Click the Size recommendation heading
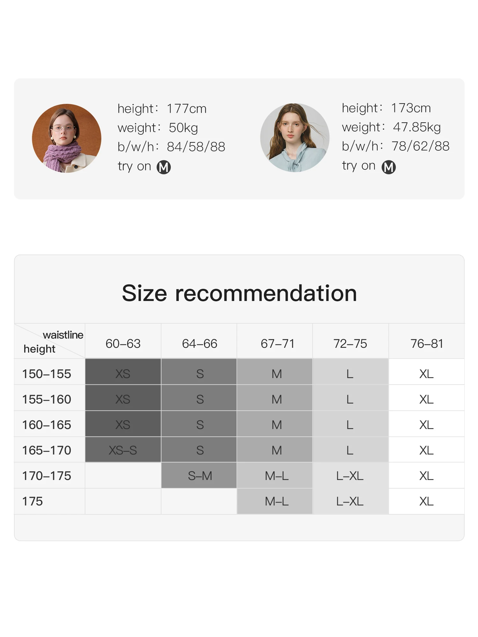This screenshot has width=478, height=637. pos(239,293)
